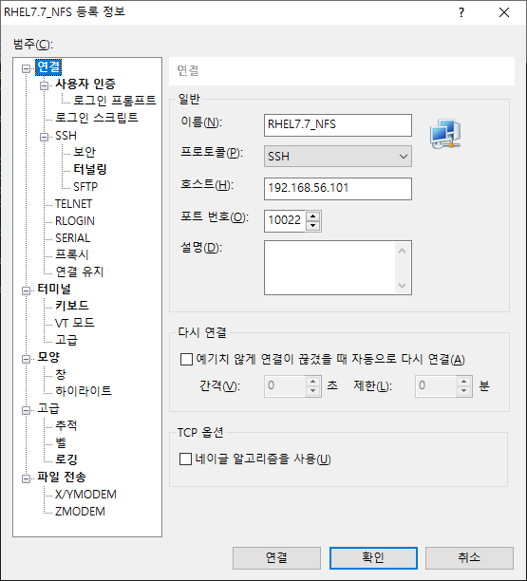Open X/YMODEM settings
The width and height of the screenshot is (527, 581).
point(85,495)
